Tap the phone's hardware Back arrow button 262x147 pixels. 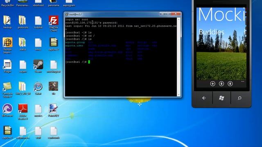(x=204, y=98)
